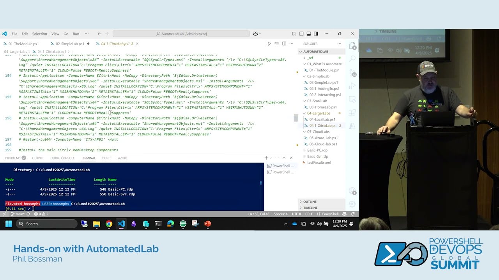This screenshot has height=280, width=499.
Task: Split the editor to the right
Action: [284, 44]
